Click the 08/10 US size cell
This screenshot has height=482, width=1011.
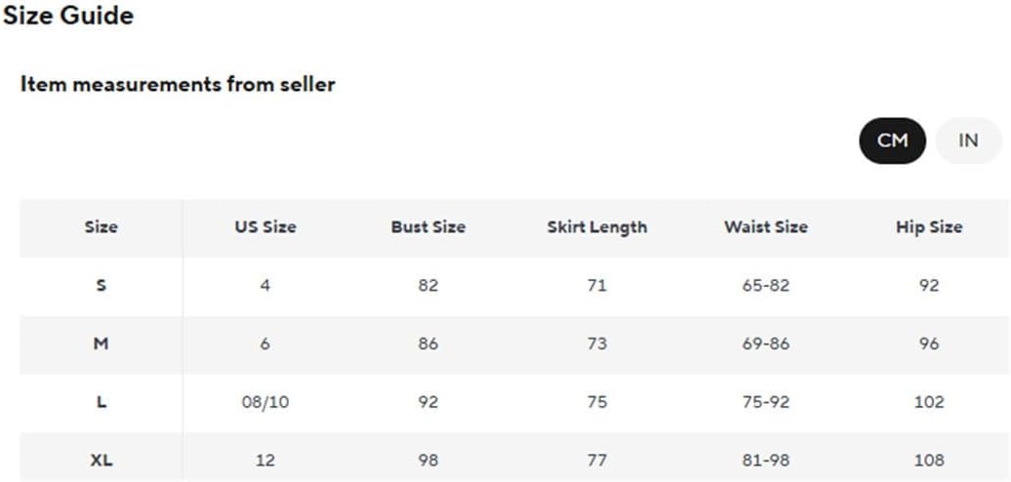point(265,402)
